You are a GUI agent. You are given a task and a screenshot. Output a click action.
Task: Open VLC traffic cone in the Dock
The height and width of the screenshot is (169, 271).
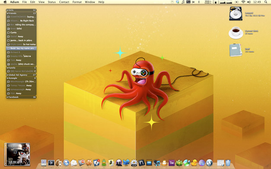click(x=164, y=163)
